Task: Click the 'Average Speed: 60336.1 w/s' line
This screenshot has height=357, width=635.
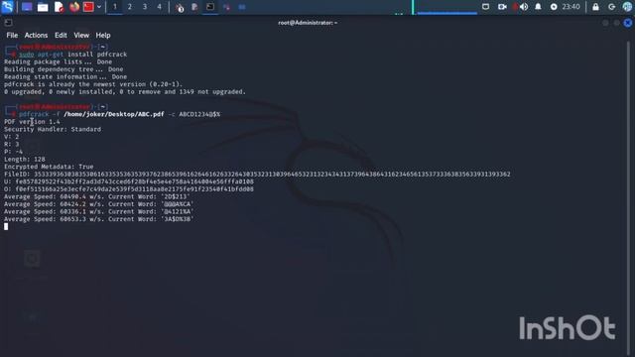Action: click(99, 211)
